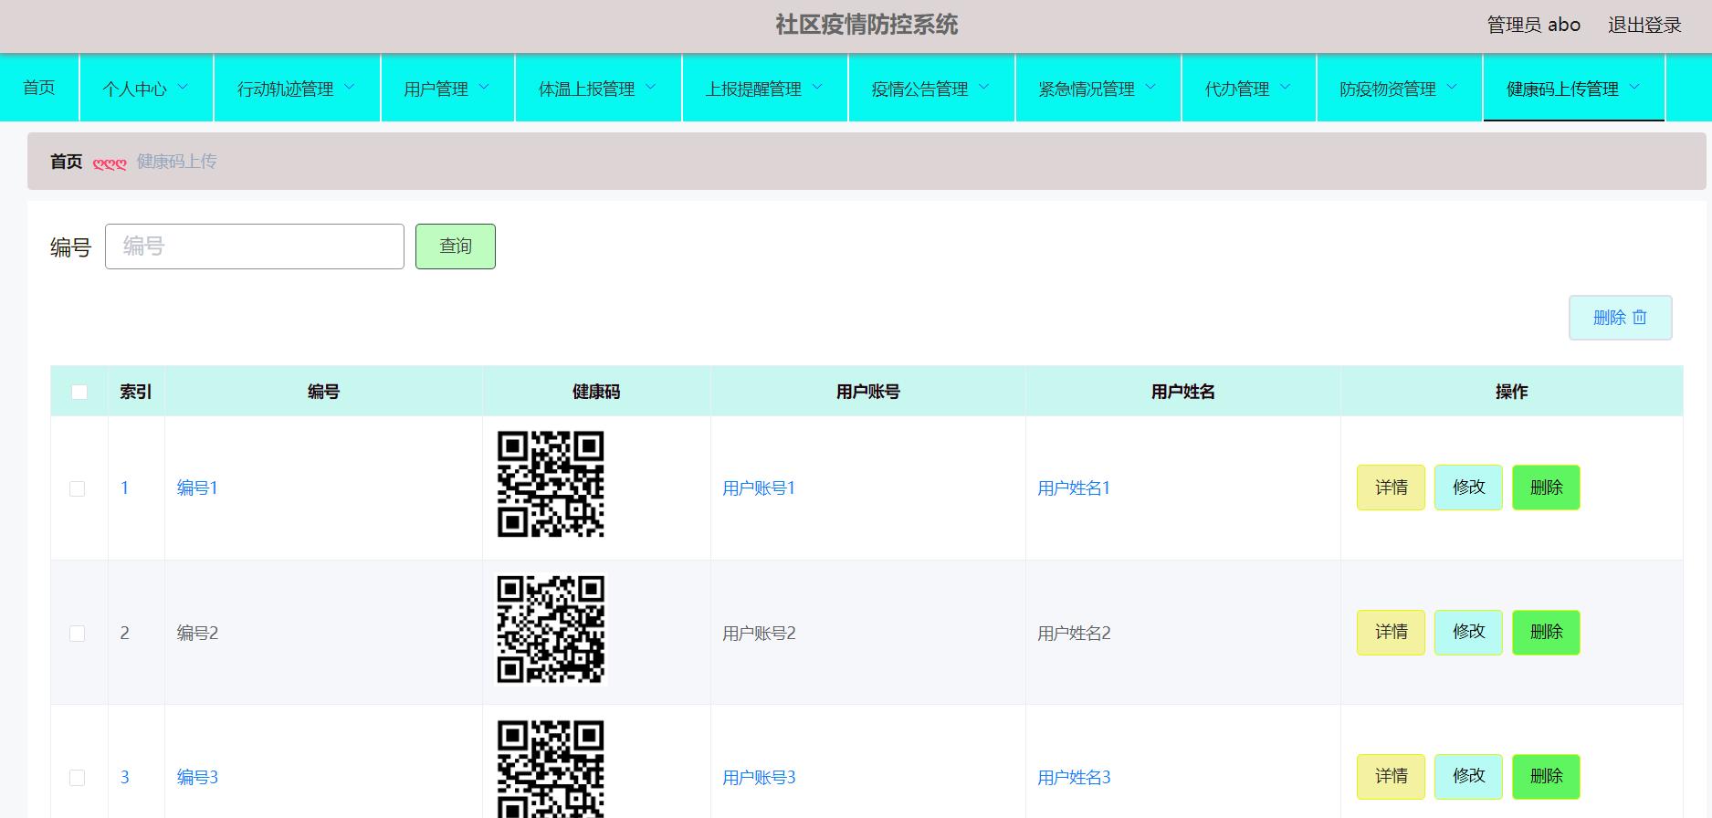Click the 首页 breadcrumb link

coord(66,162)
